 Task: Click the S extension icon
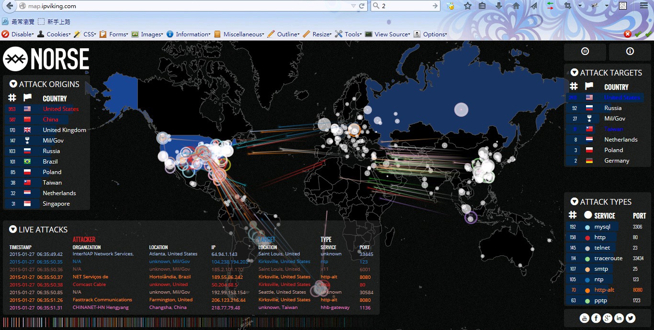point(623,6)
